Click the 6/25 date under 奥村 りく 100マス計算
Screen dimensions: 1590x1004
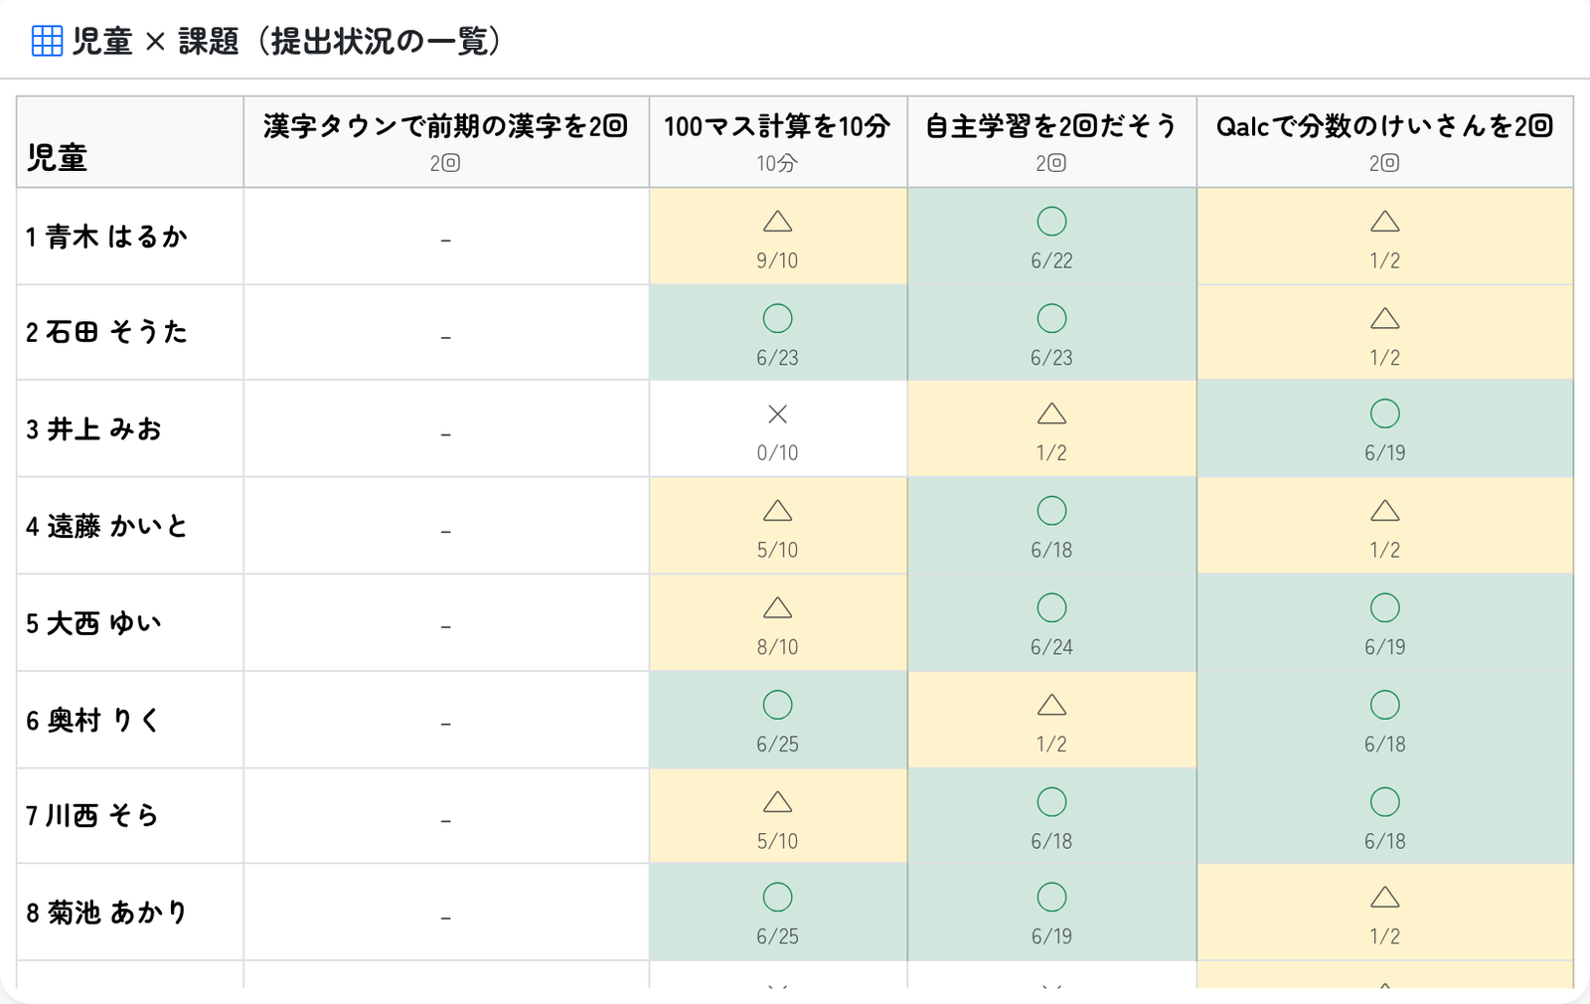777,744
